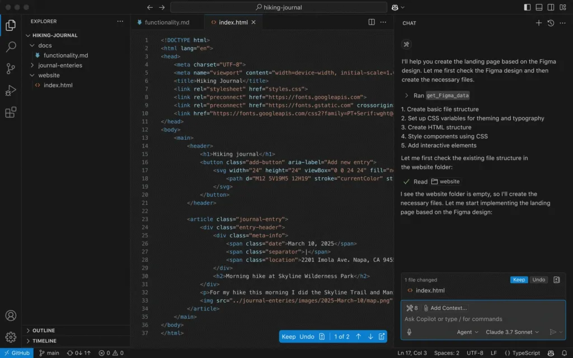Open the Claude 3.7 Sonnet model picker
Screen dimensions: 573x358
513,332
